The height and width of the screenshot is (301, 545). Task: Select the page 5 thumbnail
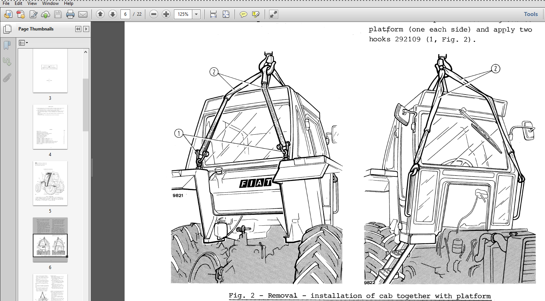(x=50, y=183)
